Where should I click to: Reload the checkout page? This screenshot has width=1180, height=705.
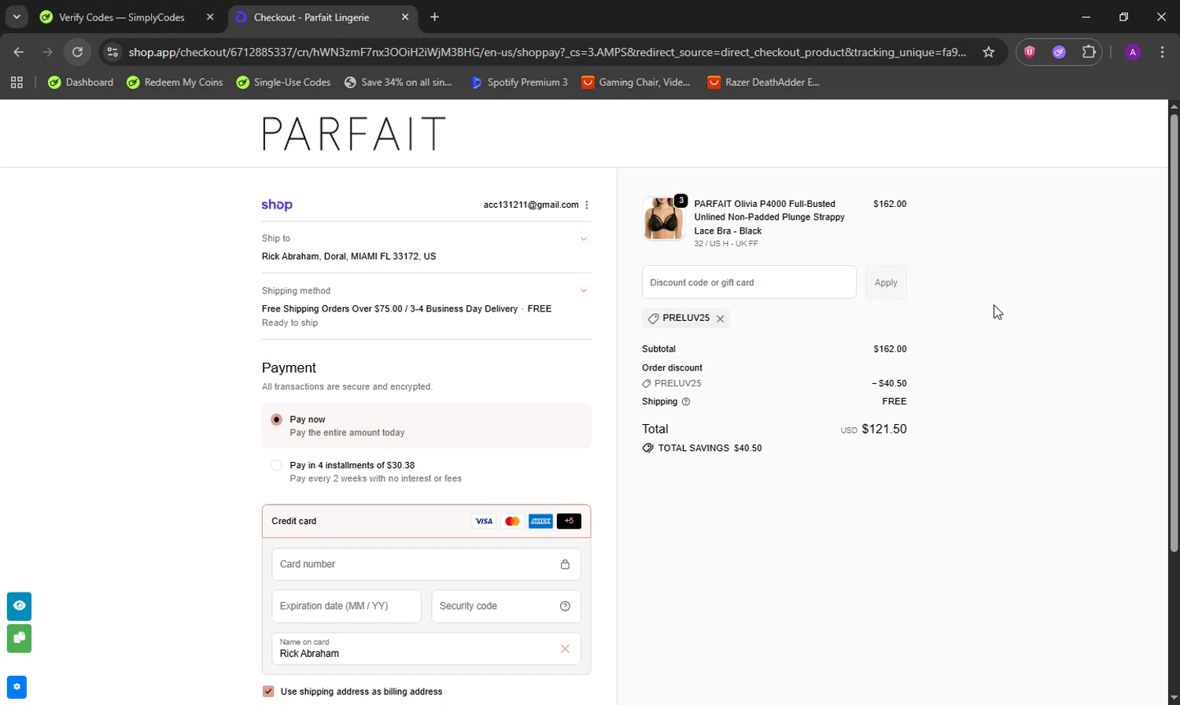[x=77, y=52]
